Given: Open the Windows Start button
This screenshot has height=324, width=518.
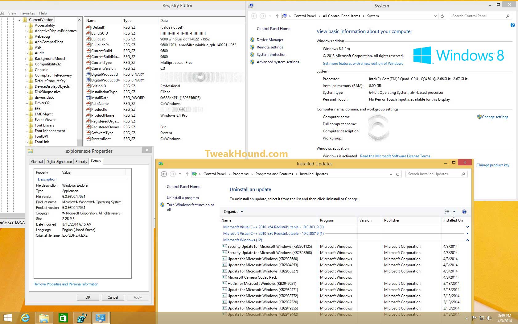Looking at the screenshot, I should [7, 318].
